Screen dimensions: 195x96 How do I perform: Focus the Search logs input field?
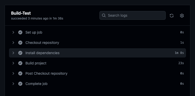[133, 15]
